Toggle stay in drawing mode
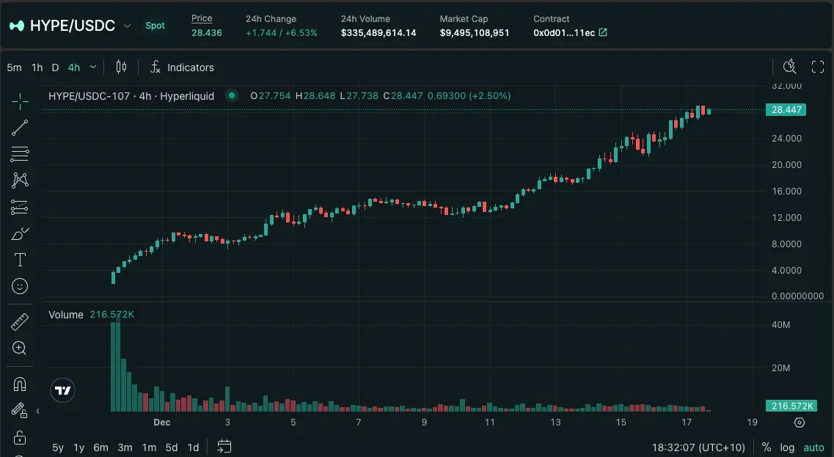The height and width of the screenshot is (457, 834). tap(20, 410)
